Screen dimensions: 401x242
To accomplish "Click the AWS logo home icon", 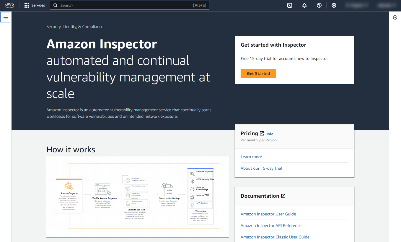I will (x=10, y=5).
